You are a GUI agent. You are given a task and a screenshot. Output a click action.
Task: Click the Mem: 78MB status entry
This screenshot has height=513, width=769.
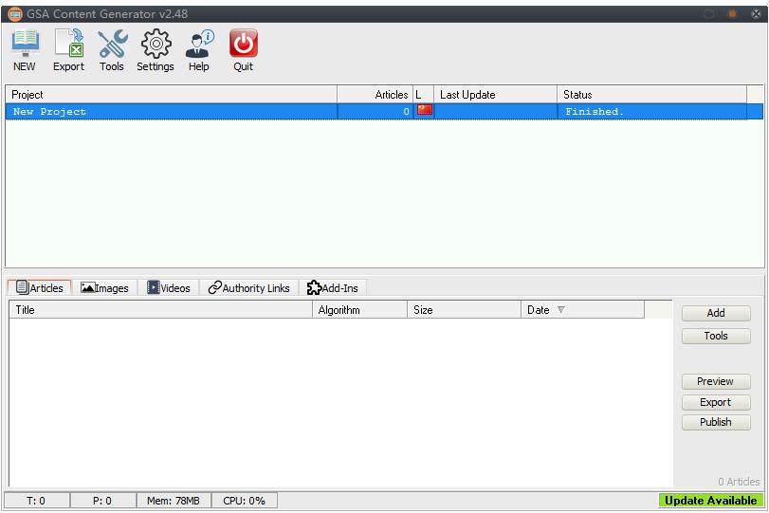[x=174, y=501]
